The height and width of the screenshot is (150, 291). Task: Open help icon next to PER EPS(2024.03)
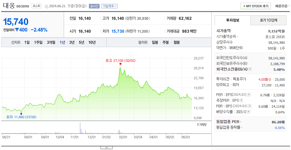pos(249,95)
